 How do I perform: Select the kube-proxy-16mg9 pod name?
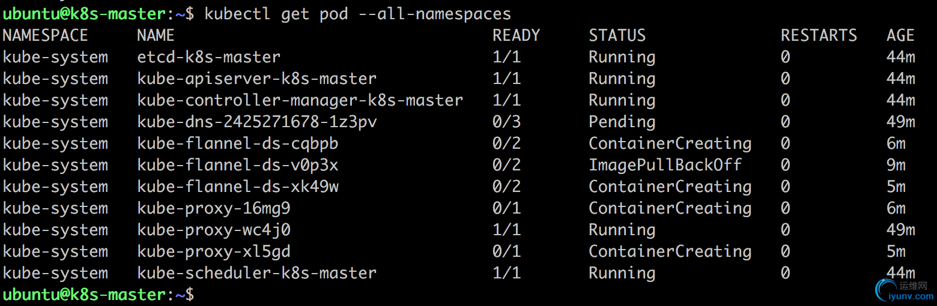pyautogui.click(x=214, y=208)
